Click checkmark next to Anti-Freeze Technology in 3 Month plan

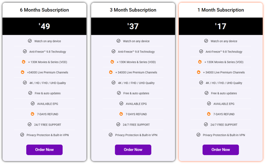coord(114,51)
